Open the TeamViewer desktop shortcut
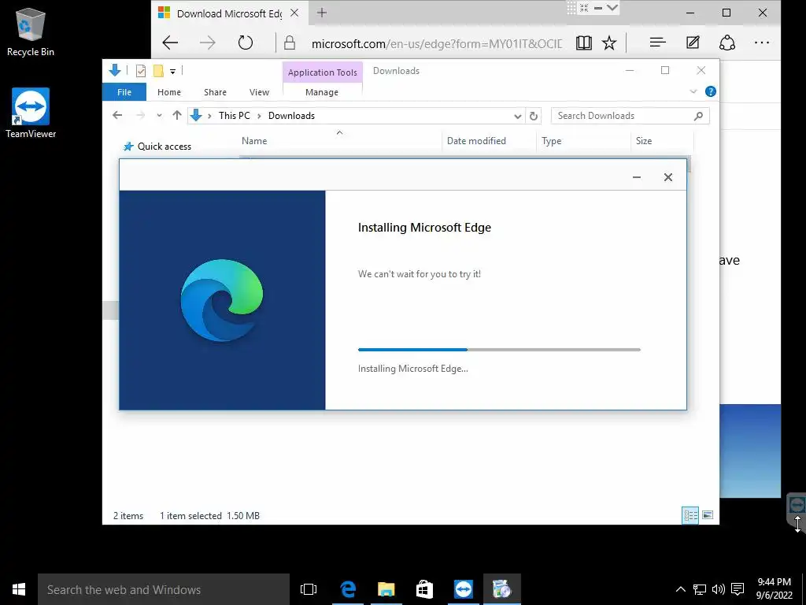The image size is (806, 605). pyautogui.click(x=31, y=113)
